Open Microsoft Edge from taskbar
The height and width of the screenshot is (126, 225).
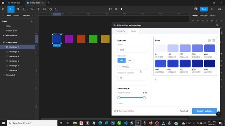[100, 123]
